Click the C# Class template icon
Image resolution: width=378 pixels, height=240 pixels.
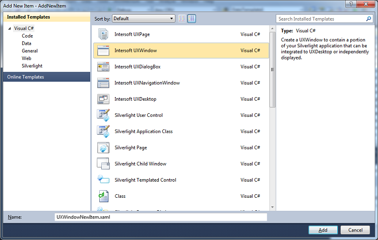103,196
